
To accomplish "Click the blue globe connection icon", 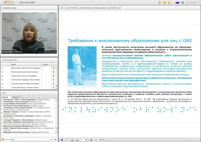I will [x=183, y=2].
